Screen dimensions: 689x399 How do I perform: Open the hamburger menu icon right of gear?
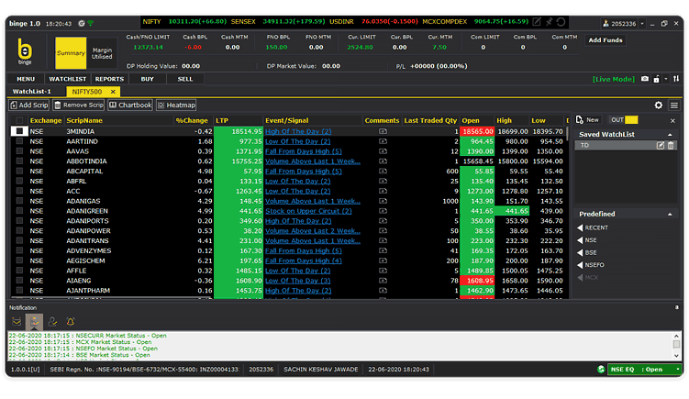tap(674, 105)
